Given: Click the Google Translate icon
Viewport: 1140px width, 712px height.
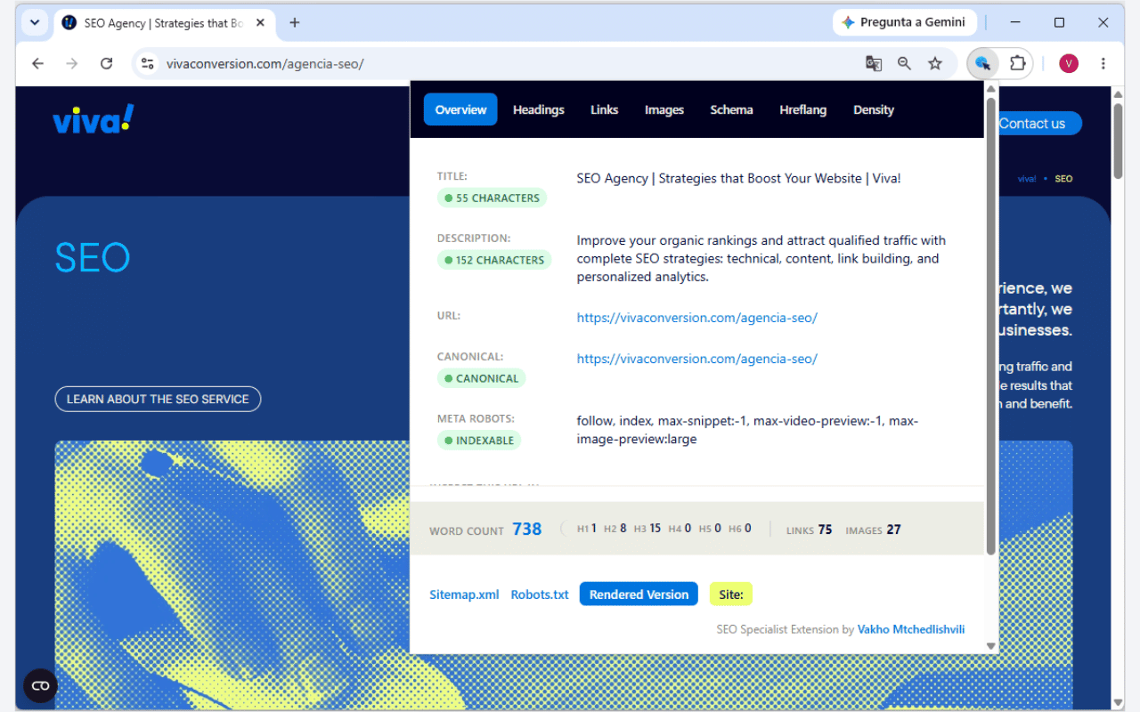Looking at the screenshot, I should [x=874, y=63].
